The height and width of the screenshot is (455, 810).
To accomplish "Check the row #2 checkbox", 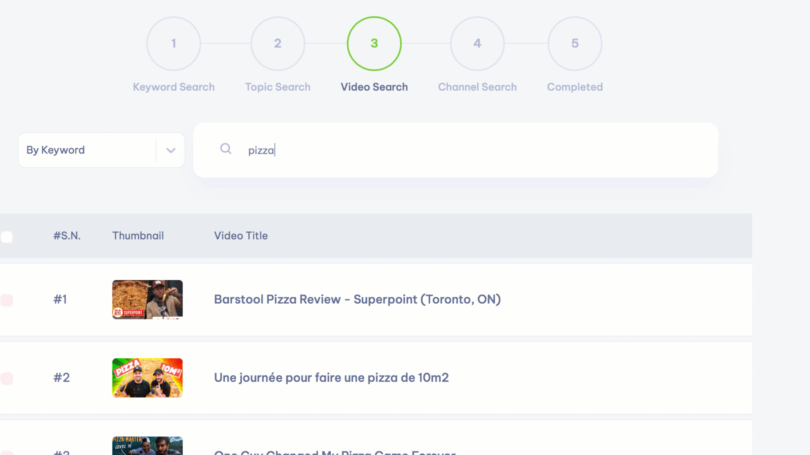I will pyautogui.click(x=7, y=379).
